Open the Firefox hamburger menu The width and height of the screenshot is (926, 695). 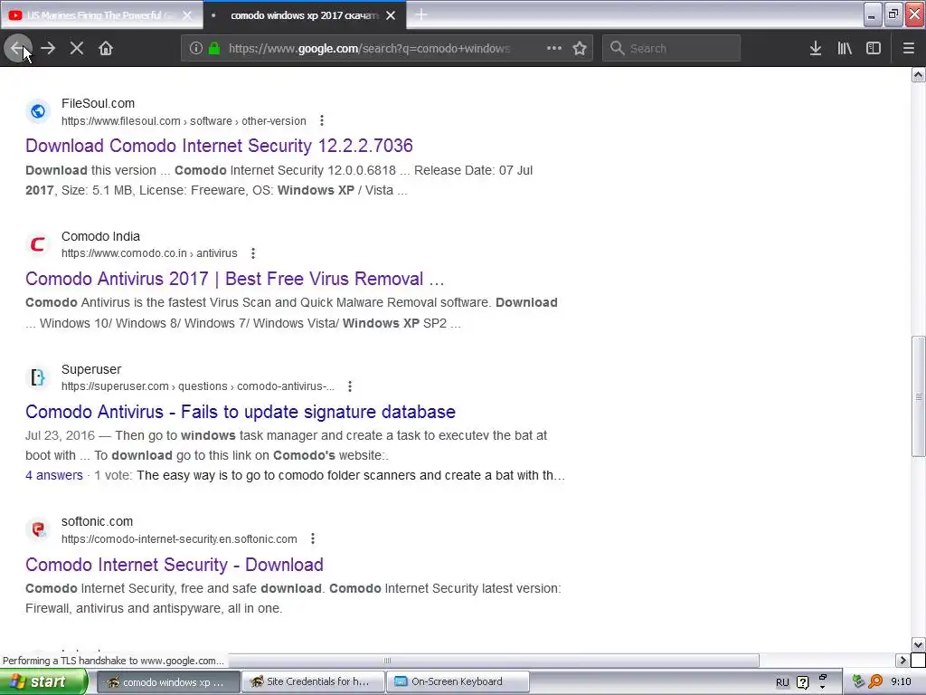(908, 49)
